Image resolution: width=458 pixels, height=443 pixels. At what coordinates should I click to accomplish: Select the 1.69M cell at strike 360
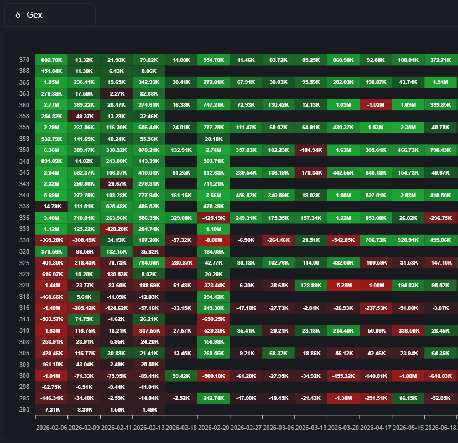pos(408,105)
